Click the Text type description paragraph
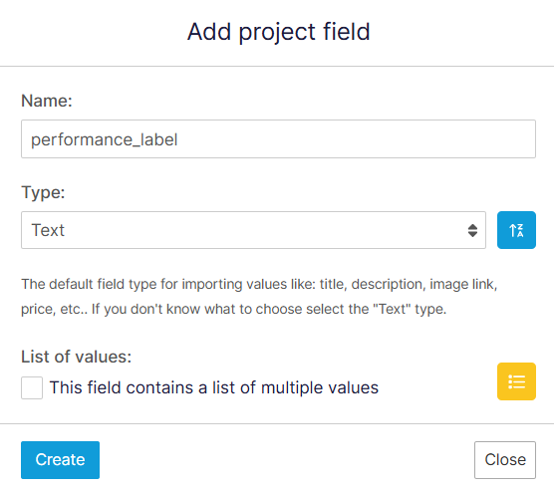This screenshot has height=491, width=554. [259, 297]
